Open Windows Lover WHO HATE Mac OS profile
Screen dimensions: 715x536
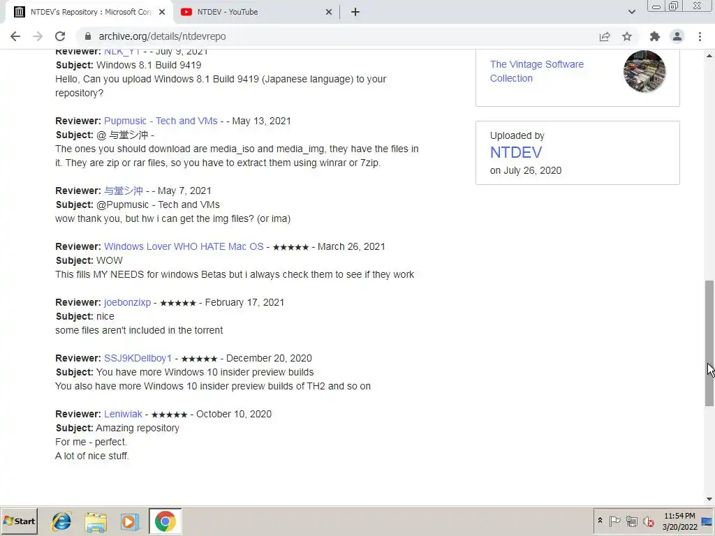click(184, 246)
